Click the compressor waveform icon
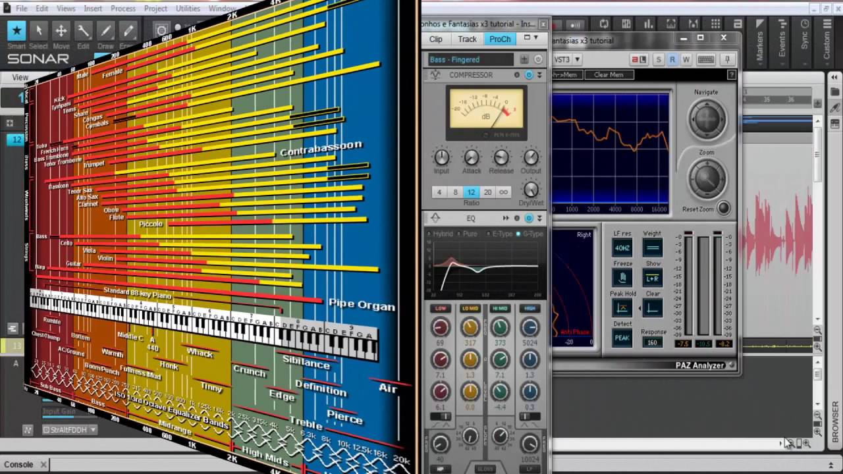Viewport: 843px width, 474px height. coord(435,75)
